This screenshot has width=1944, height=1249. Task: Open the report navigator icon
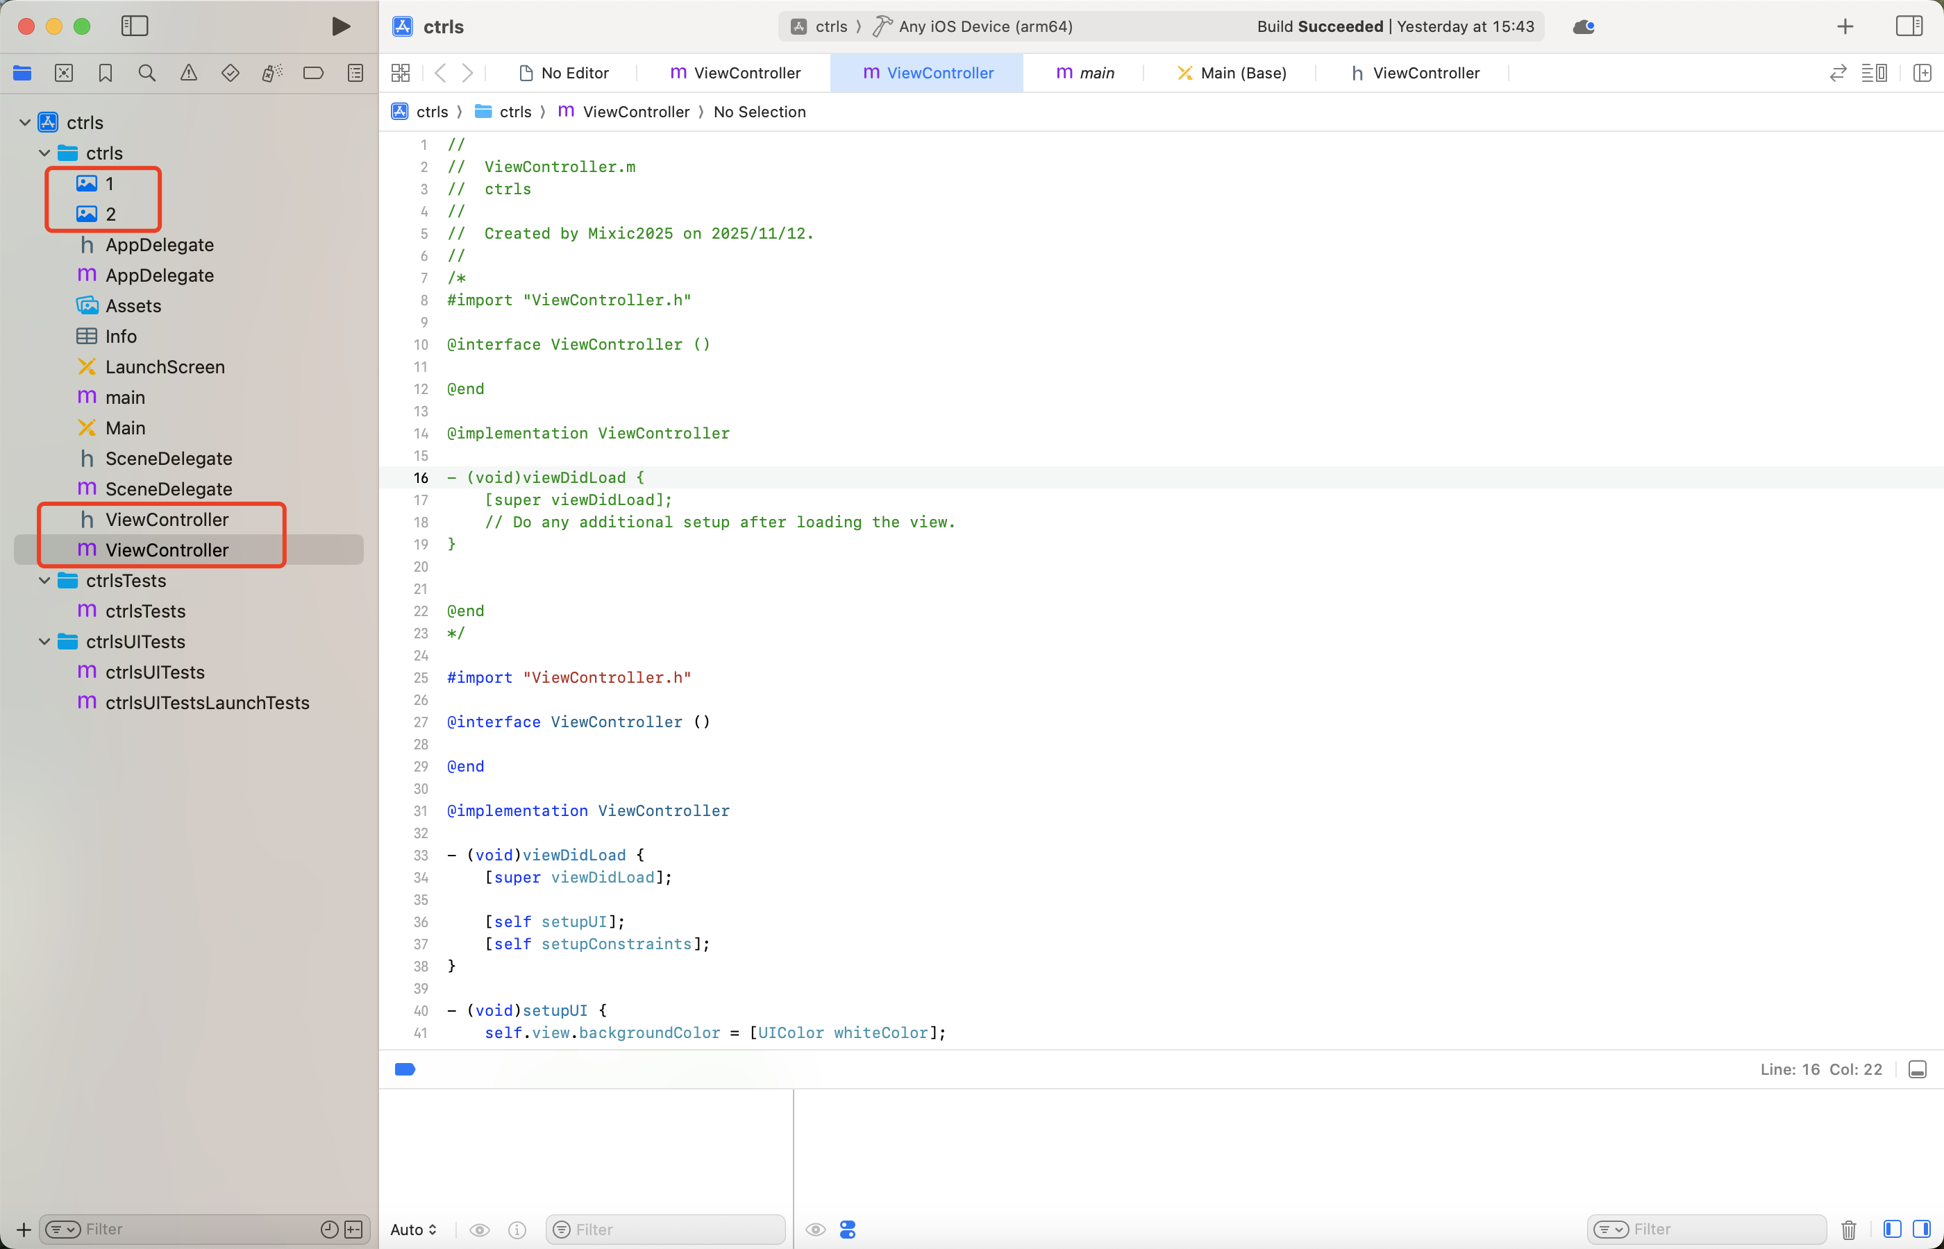pos(355,73)
